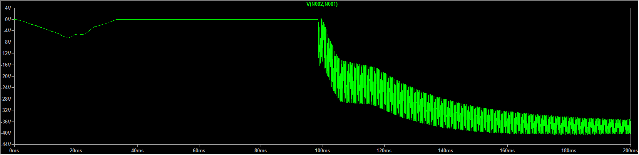Click the 140ms time axis label
The height and width of the screenshot is (155, 639).
[445, 151]
